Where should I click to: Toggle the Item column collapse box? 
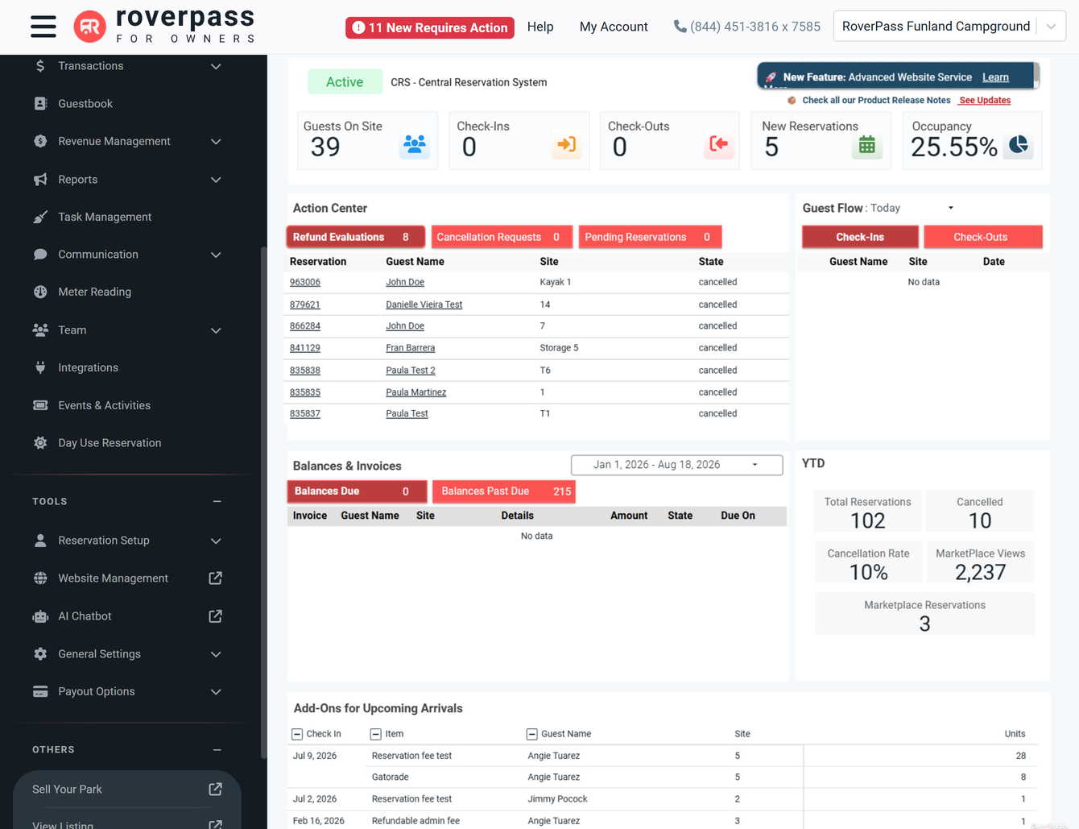pyautogui.click(x=375, y=734)
